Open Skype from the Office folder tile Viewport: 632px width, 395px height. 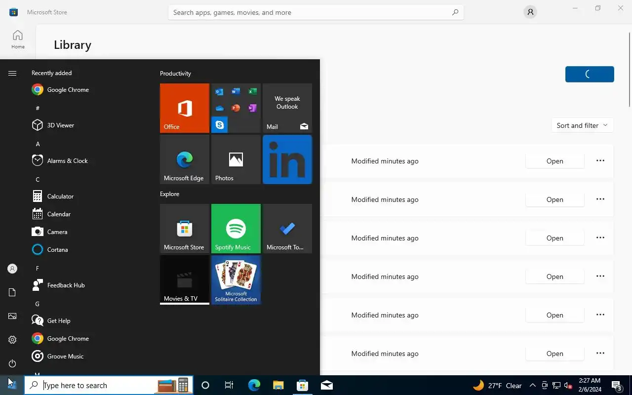220,125
